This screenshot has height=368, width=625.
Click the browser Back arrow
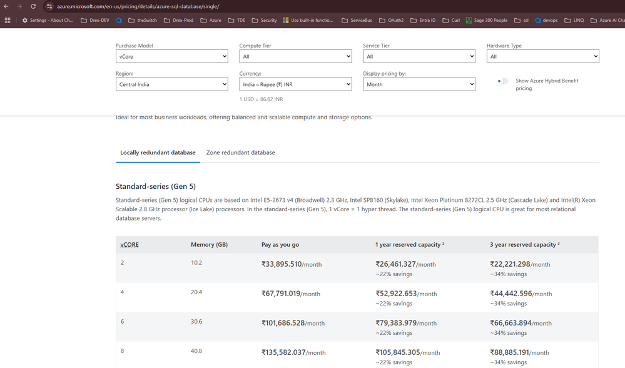[x=6, y=6]
